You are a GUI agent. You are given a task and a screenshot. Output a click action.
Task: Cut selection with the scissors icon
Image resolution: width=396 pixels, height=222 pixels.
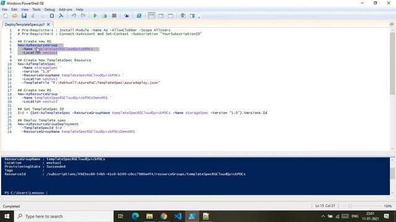[x=33, y=15]
